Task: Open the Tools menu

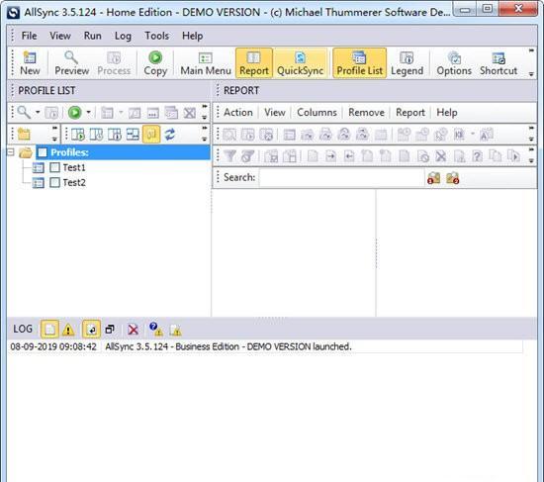Action: [x=157, y=36]
